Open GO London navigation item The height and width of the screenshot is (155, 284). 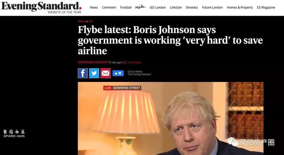tap(158, 7)
